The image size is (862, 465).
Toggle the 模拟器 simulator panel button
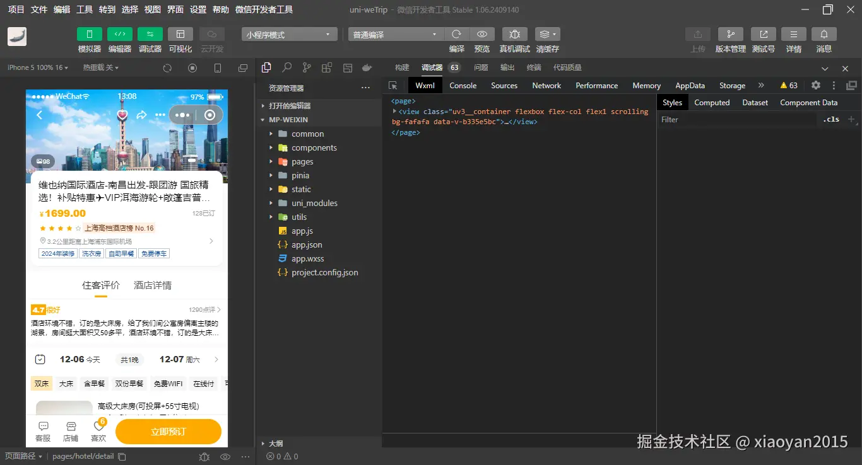[90, 34]
